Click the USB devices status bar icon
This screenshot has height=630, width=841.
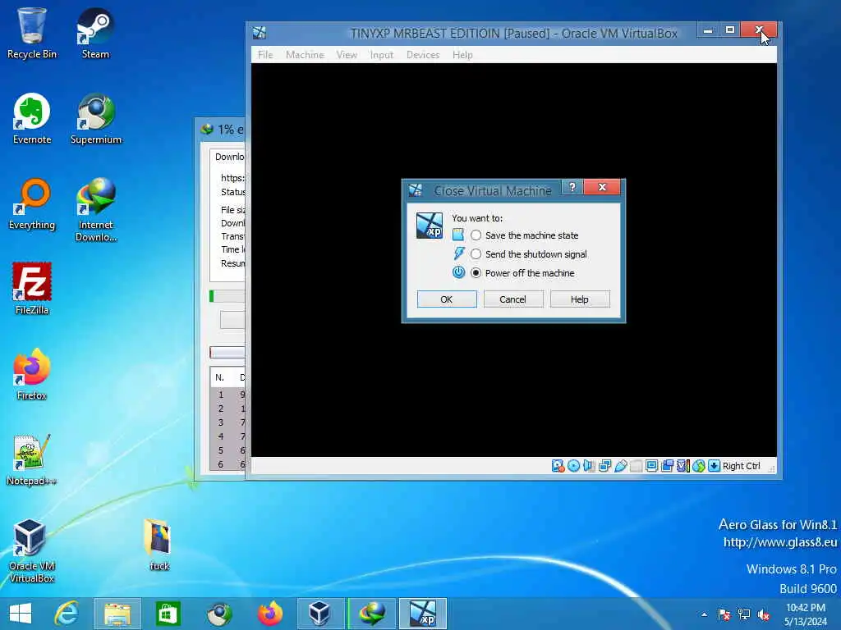tap(621, 466)
